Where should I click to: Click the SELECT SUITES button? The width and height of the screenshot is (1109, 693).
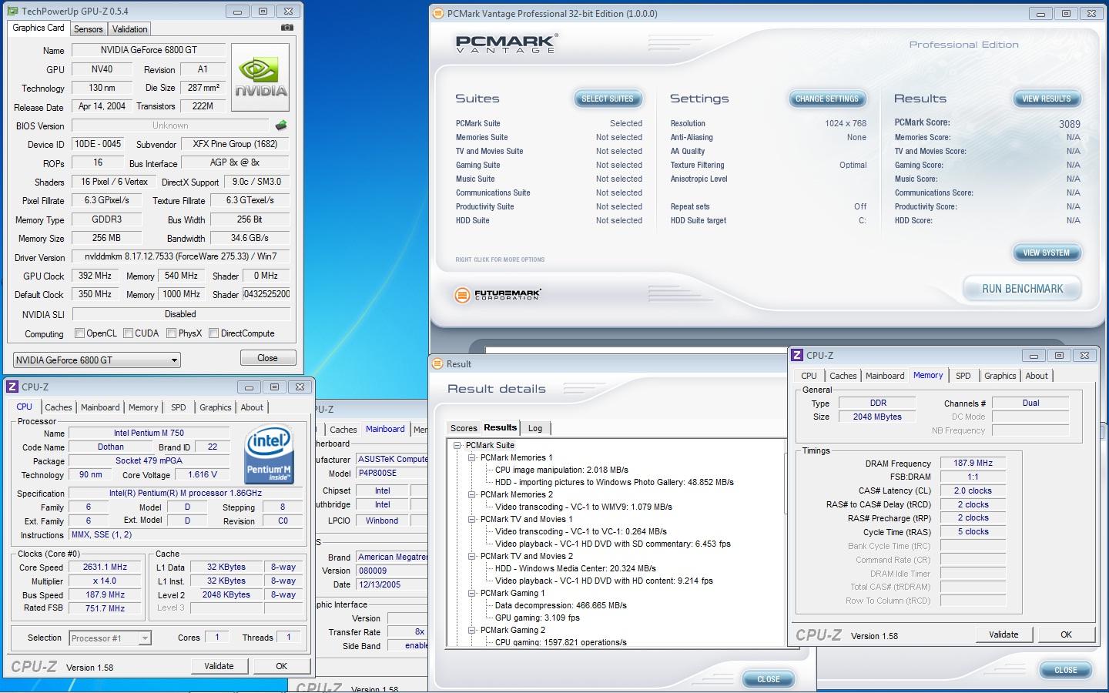click(608, 99)
